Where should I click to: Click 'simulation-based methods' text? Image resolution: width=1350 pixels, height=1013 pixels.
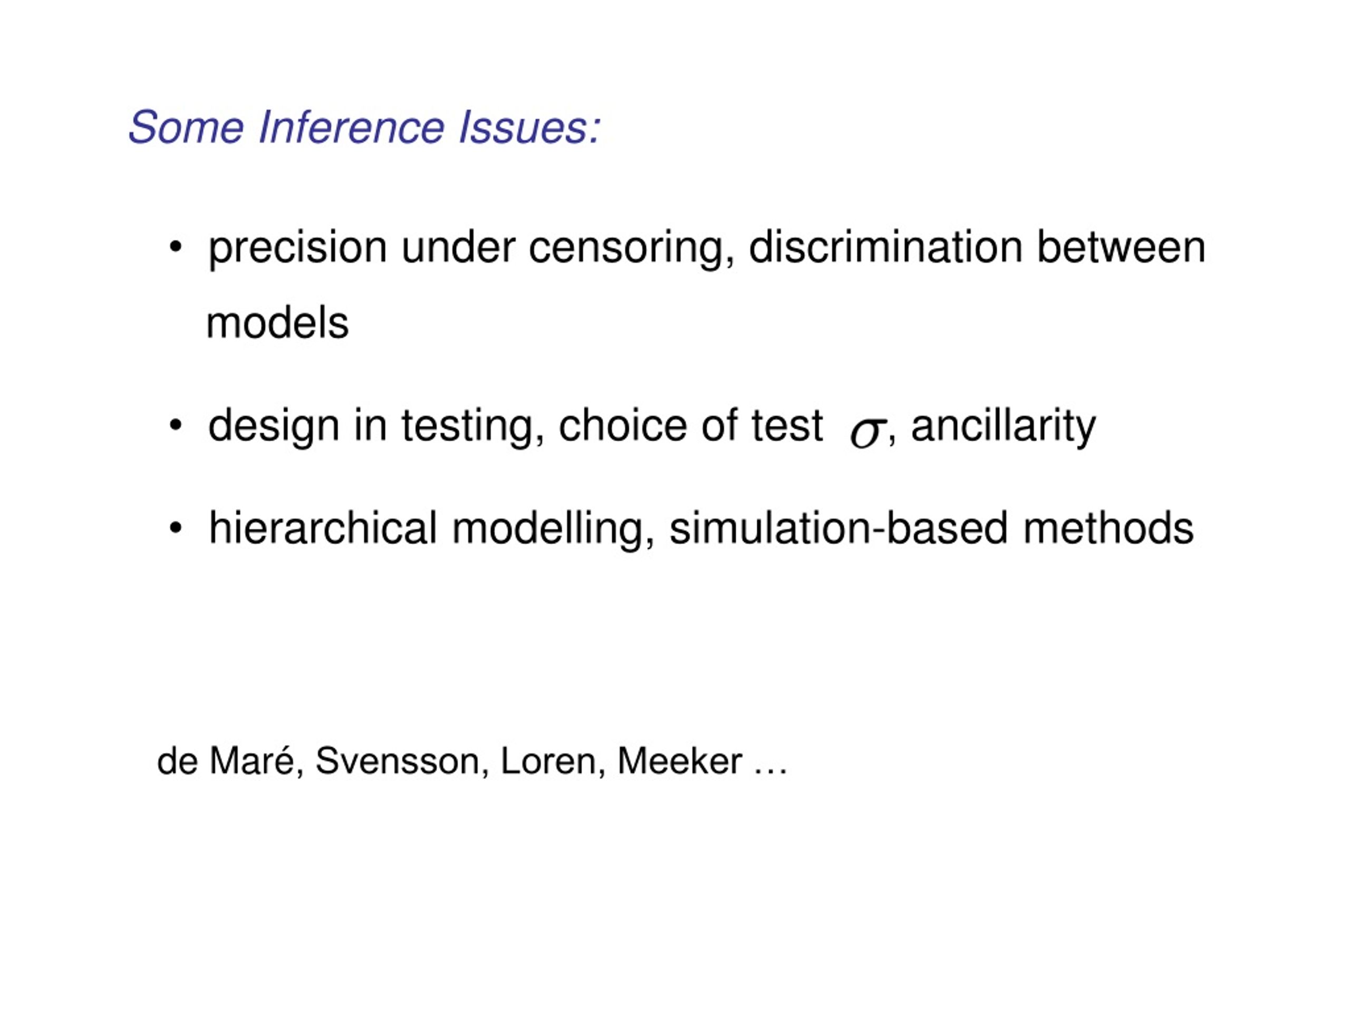pos(931,528)
